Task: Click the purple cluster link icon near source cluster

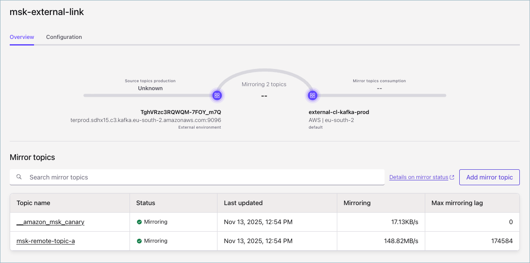Action: click(217, 95)
